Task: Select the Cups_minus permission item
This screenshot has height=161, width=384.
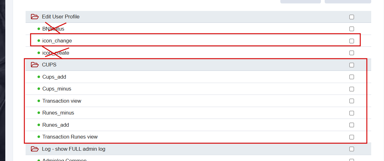Action: click(57, 89)
